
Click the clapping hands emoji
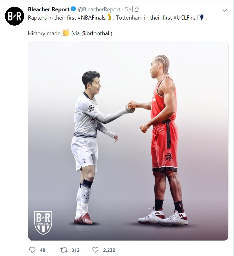(x=66, y=33)
